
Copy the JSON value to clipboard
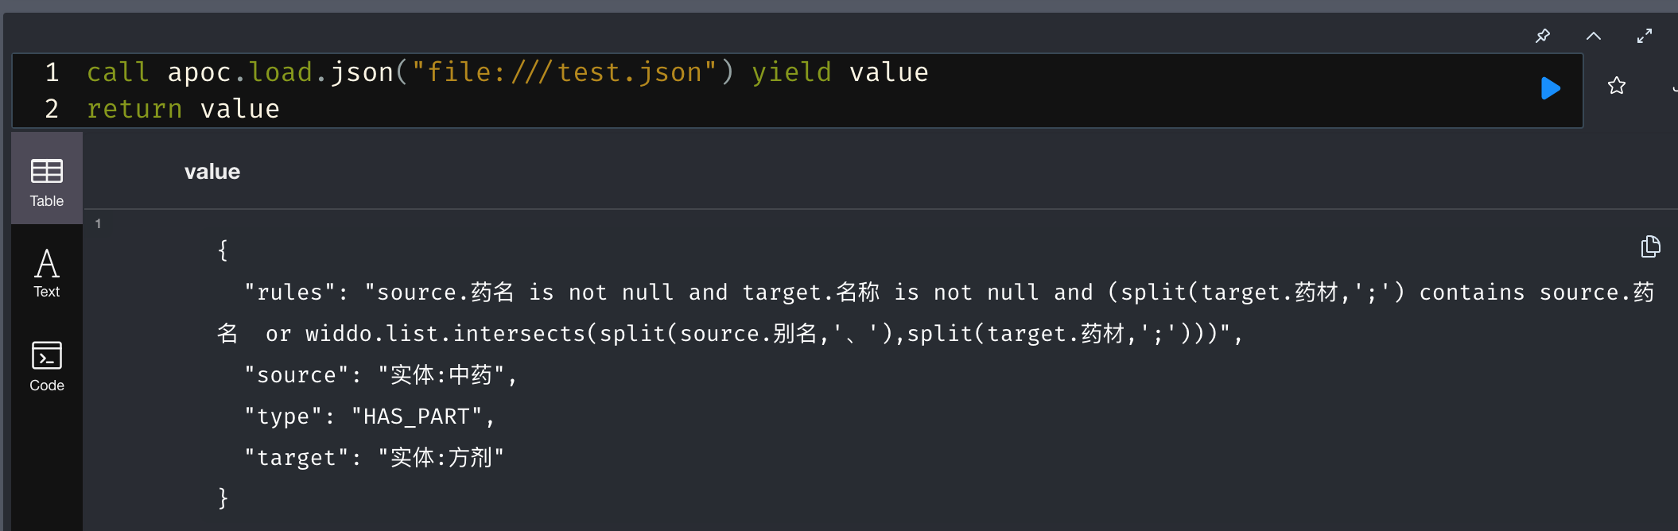1651,246
